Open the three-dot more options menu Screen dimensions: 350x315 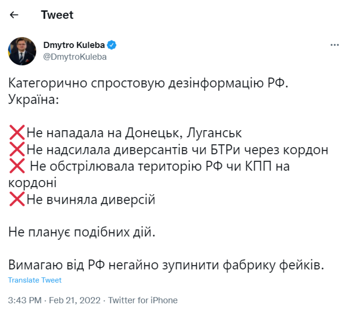pos(335,45)
